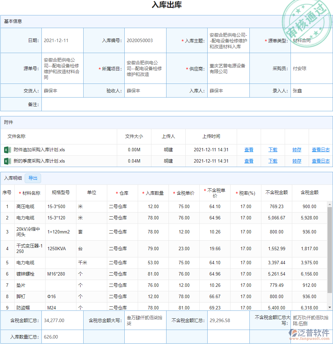Image resolution: width=333 pixels, height=344 pixels.
Task: Click 转存 for 新的季度采购入库计划.xls
Action: click(x=297, y=161)
